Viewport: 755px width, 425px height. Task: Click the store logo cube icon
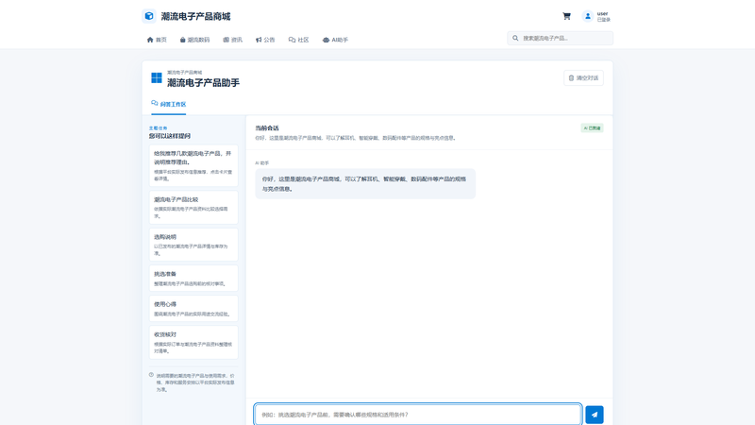149,16
